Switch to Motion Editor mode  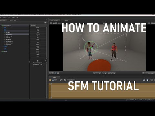[53, 80]
